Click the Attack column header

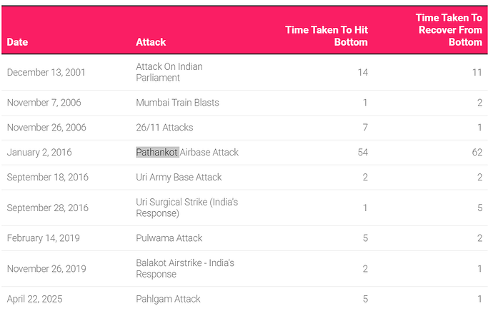point(151,42)
